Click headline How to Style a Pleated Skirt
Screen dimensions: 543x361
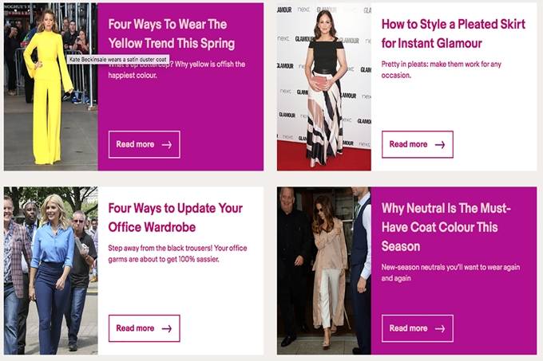(x=454, y=33)
